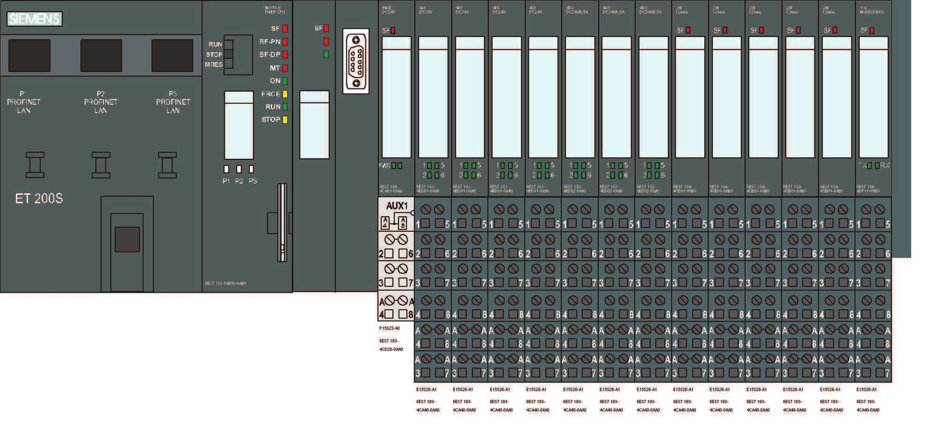Click the P2 link LED on the CPU

pyautogui.click(x=239, y=169)
